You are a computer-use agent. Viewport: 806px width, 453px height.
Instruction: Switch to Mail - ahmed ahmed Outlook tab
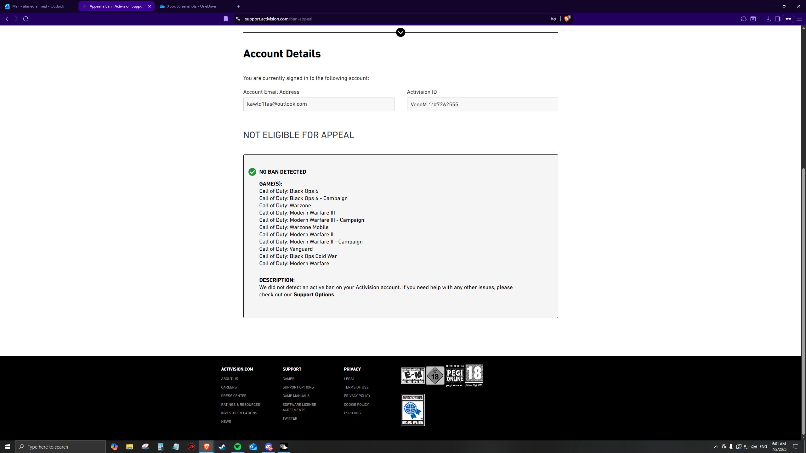(x=38, y=6)
